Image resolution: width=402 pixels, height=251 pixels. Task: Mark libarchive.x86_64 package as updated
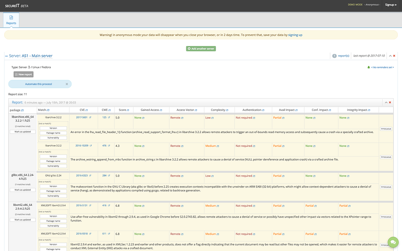point(23,132)
